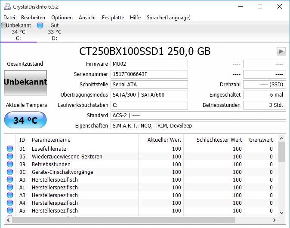Click the ID column header
This screenshot has width=290, height=228.
coord(22,140)
